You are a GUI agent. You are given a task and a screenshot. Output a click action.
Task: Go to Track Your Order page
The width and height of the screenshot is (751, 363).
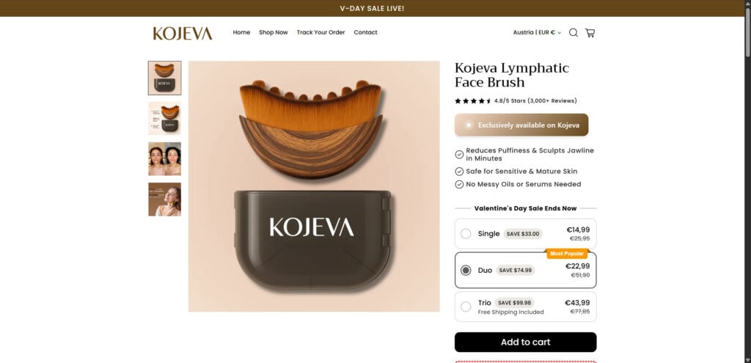coord(320,32)
